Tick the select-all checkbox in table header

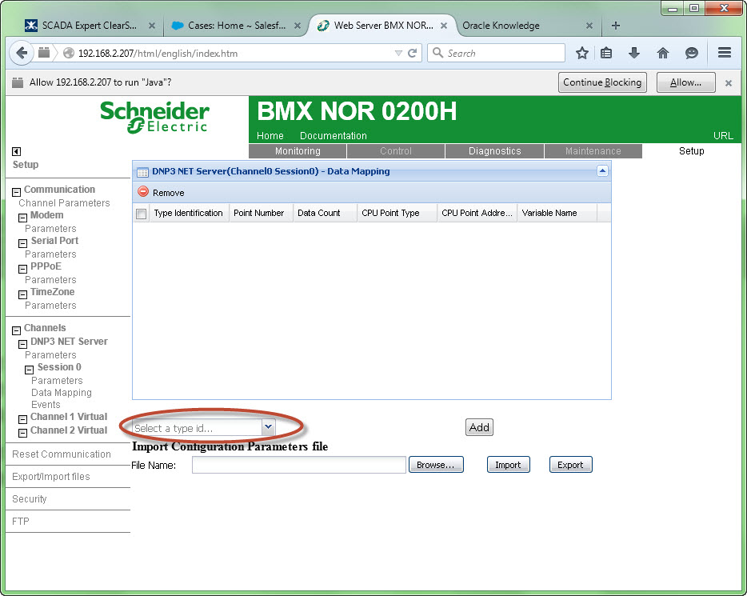click(141, 214)
